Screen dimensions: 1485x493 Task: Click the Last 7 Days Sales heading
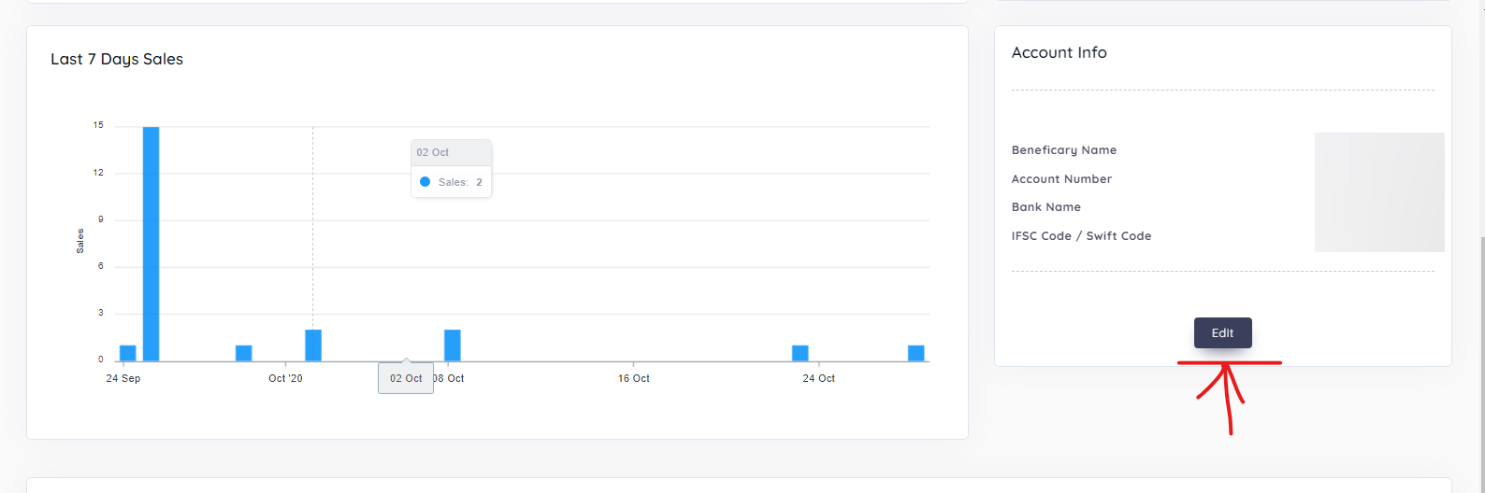click(117, 59)
